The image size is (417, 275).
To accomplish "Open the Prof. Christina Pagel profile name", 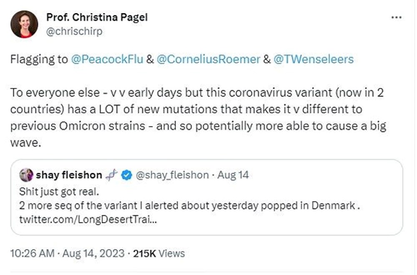I will (x=98, y=17).
